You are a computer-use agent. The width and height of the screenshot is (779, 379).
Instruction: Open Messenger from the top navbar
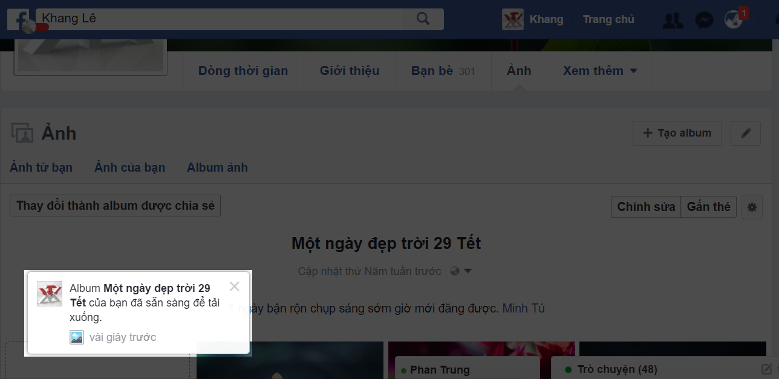tap(703, 19)
